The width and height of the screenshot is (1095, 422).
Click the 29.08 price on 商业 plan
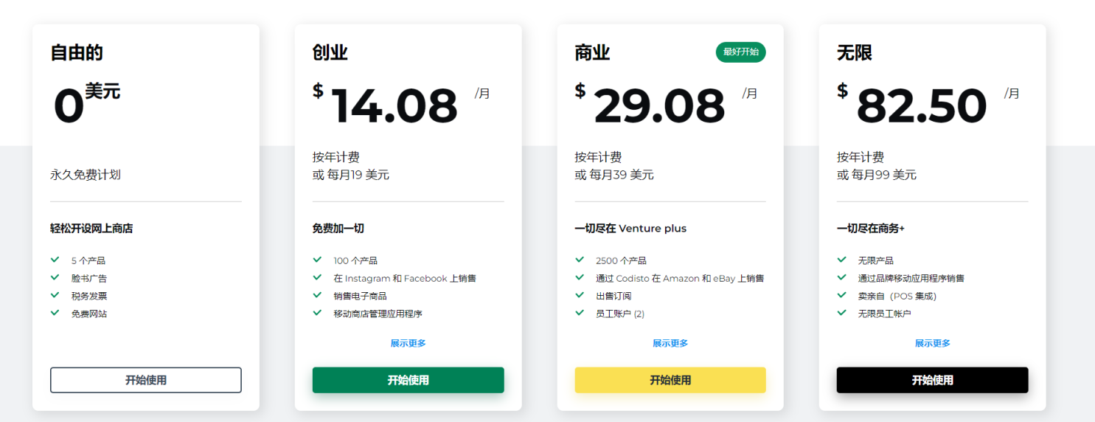point(659,106)
